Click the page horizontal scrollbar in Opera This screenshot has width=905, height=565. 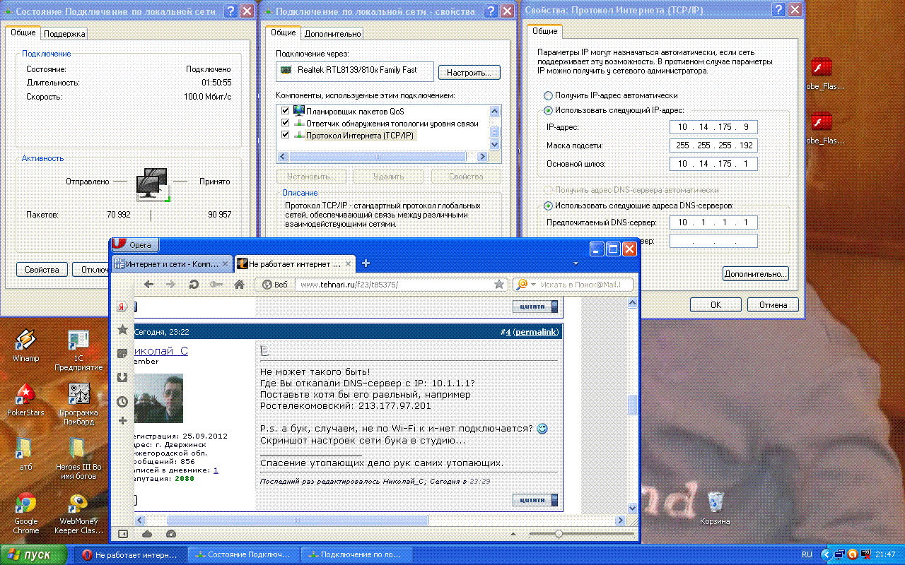(x=296, y=521)
